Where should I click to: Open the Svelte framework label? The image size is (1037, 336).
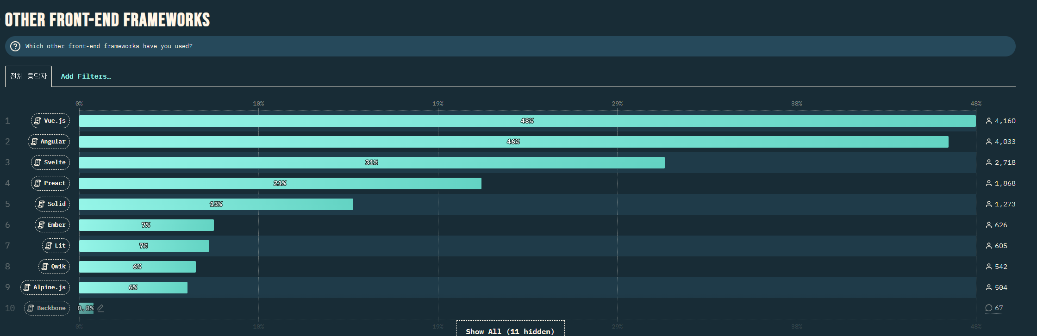click(50, 162)
